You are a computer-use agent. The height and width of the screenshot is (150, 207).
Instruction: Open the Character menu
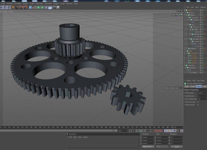pyautogui.click(x=48, y=4)
